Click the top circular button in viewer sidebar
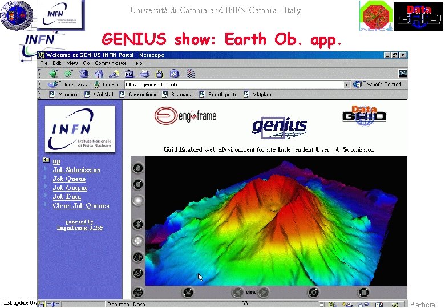The height and width of the screenshot is (308, 445). tap(138, 168)
